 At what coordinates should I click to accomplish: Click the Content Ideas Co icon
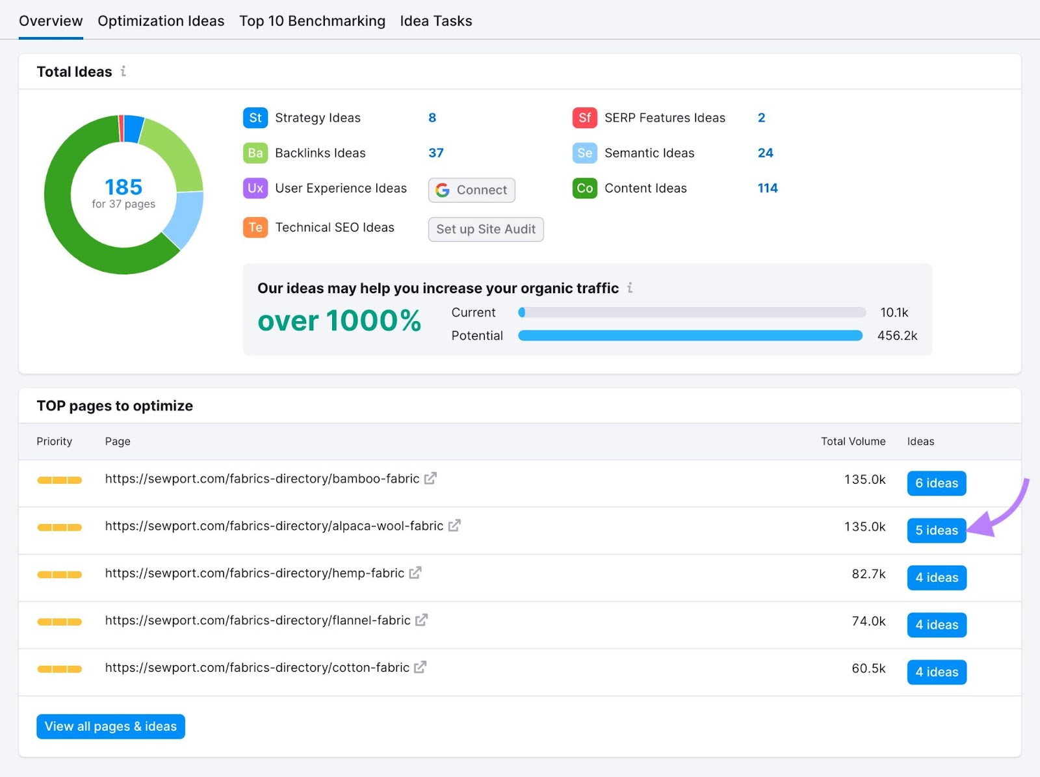584,189
